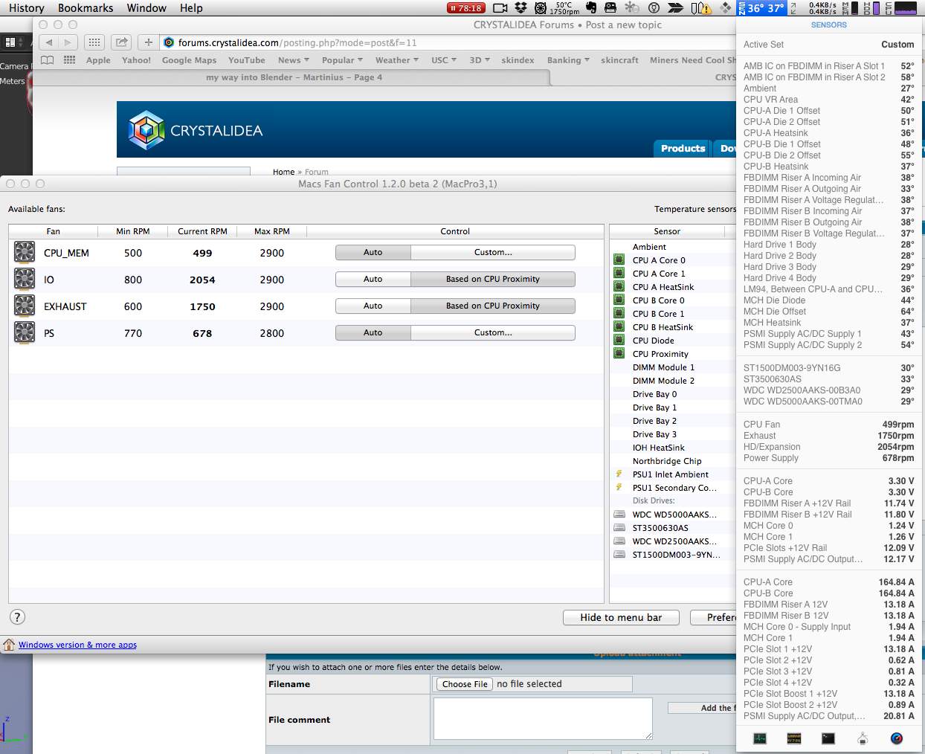
Task: Open Custom control for CPU_MEM fan
Action: 493,252
